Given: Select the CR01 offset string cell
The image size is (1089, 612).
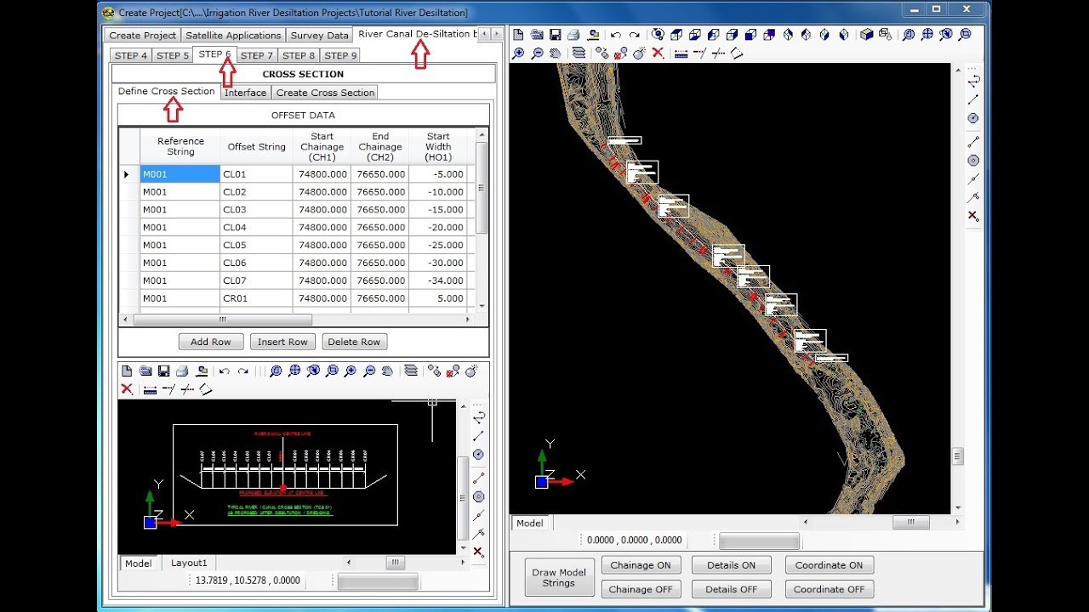Looking at the screenshot, I should 256,298.
